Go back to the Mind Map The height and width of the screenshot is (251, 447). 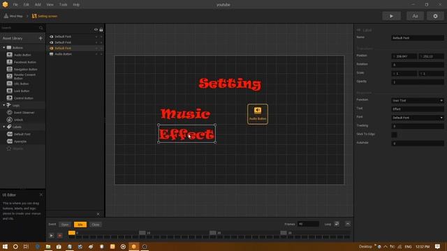[13, 16]
